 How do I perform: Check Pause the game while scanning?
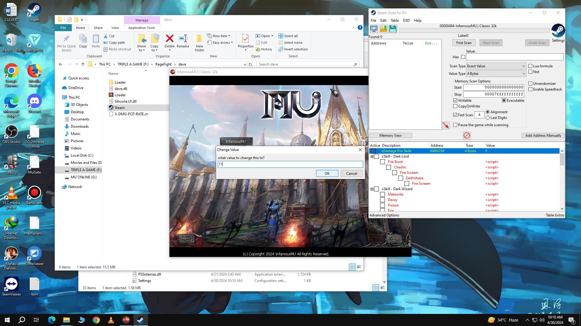(x=455, y=125)
